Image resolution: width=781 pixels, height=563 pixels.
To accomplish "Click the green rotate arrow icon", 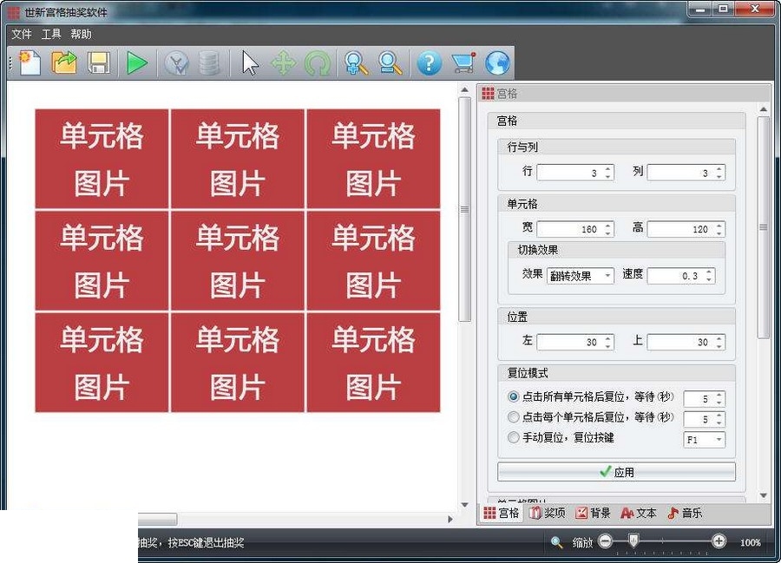I will tap(318, 63).
